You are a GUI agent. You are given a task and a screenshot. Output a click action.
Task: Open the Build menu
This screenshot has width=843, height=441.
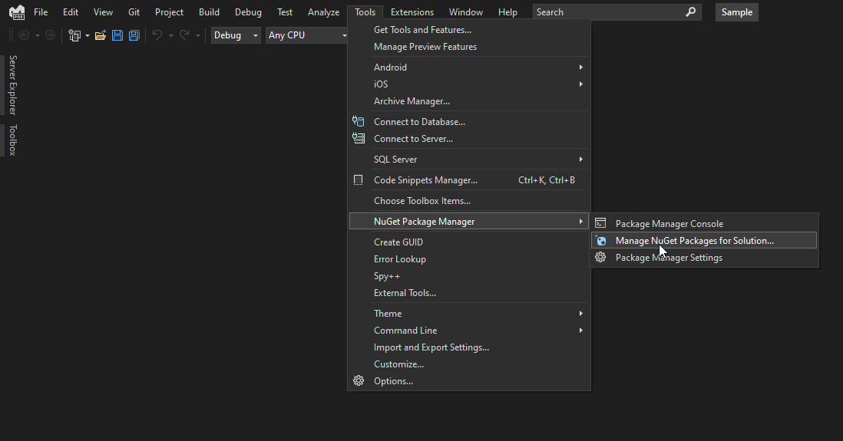209,12
